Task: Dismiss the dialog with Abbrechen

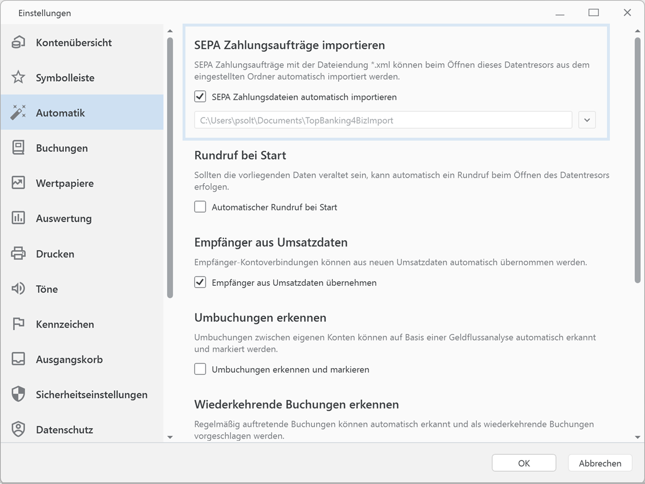Action: [600, 463]
